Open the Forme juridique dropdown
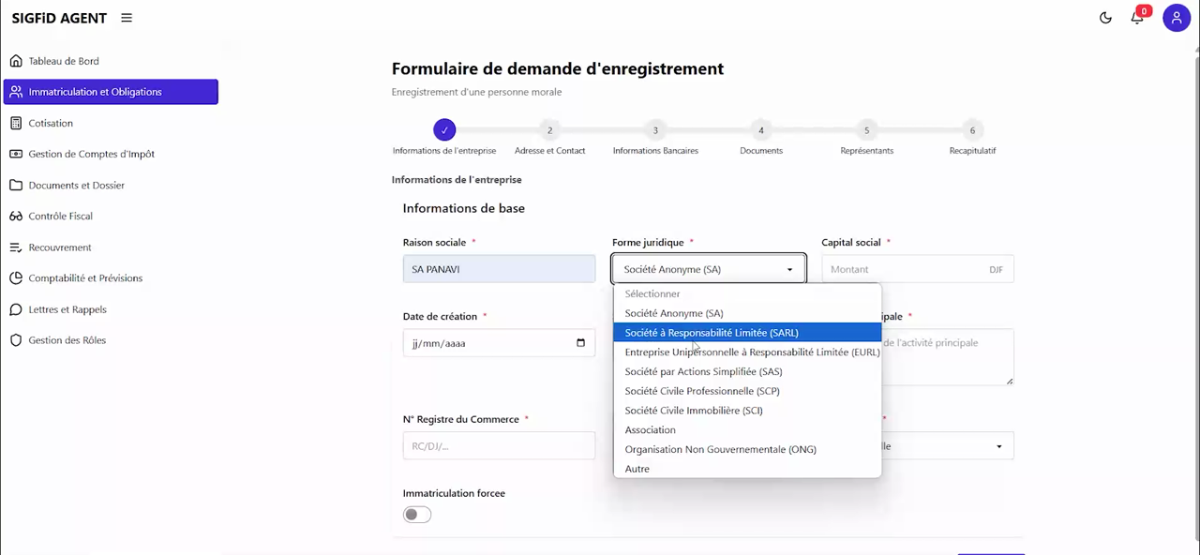 point(708,269)
